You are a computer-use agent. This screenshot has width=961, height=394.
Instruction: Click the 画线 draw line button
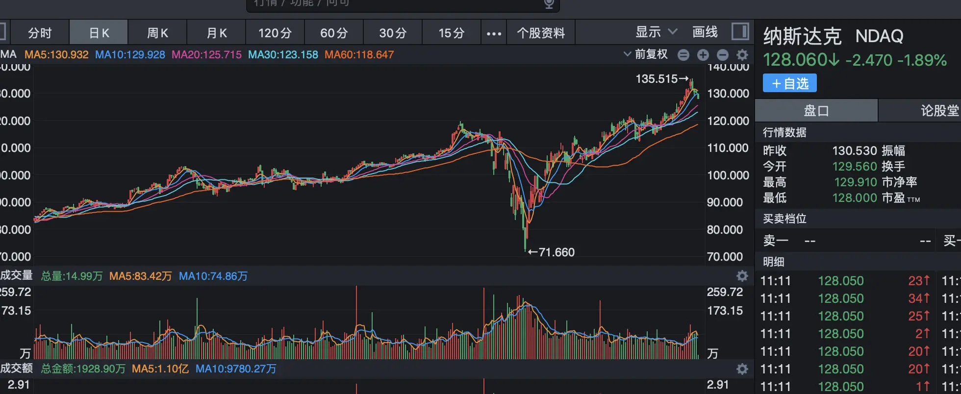pos(705,32)
